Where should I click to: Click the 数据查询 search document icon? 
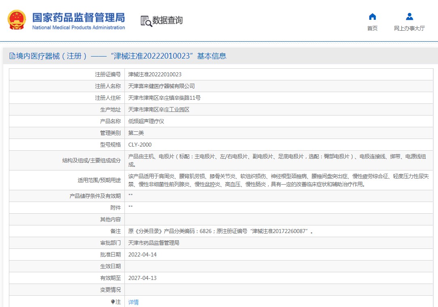pos(146,21)
